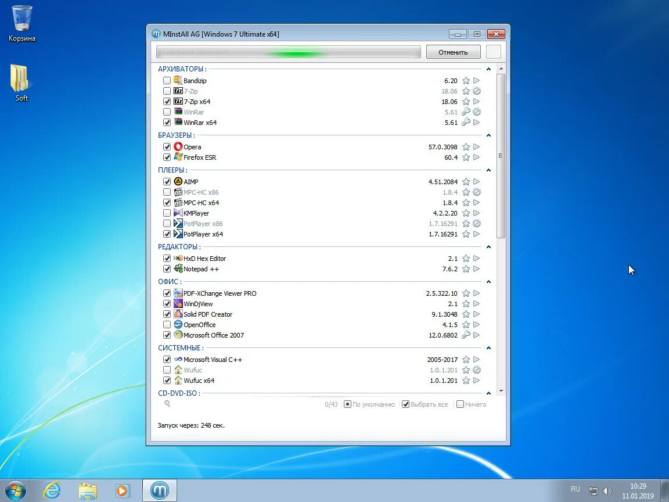The image size is (669, 502).
Task: Collapse the ПЛЕЕРЫ section
Action: point(488,170)
